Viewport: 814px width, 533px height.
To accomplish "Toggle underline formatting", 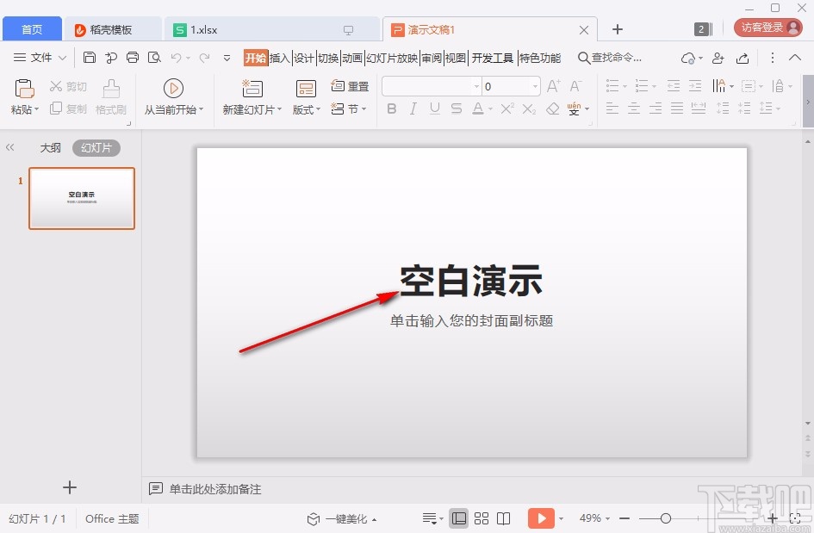I will (x=434, y=108).
